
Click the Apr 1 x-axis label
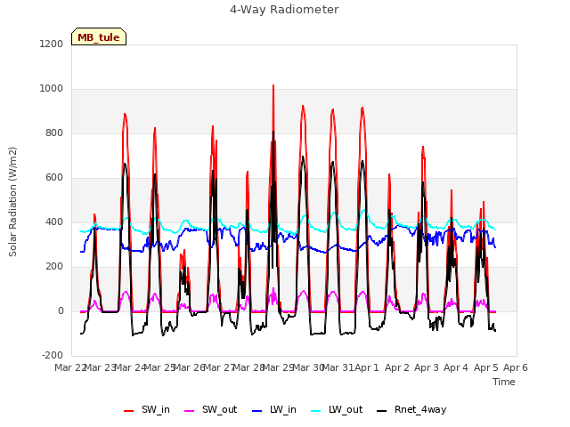coord(367,367)
